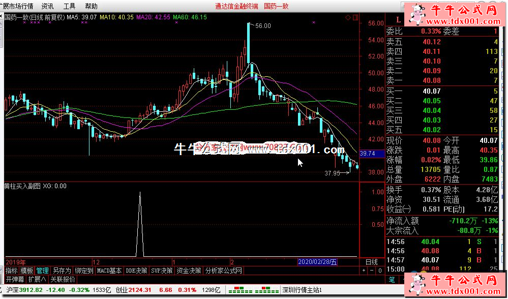Image resolution: width=508 pixels, height=299 pixels.
Task: Select the 管理 tab
Action: [x=42, y=271]
